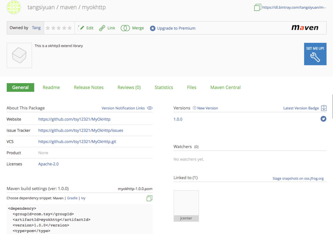Click the tangsiyuan user avatar icon
This screenshot has width=333, height=234.
click(14, 7)
